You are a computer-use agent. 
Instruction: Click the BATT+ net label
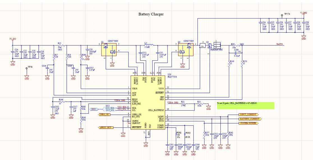click(280, 44)
